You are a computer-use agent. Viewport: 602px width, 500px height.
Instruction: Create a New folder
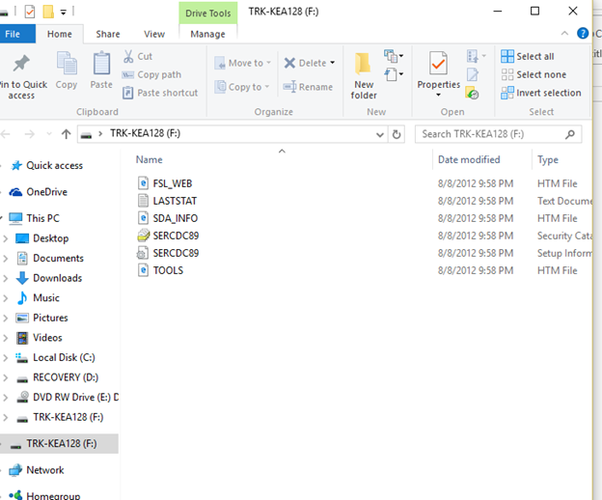tap(363, 76)
